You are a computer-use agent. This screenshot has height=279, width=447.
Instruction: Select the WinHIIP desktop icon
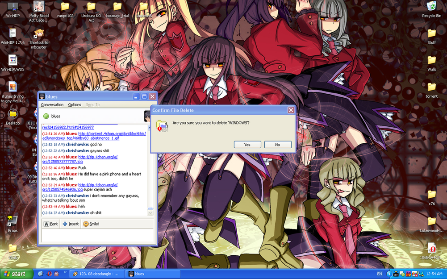pos(13,10)
